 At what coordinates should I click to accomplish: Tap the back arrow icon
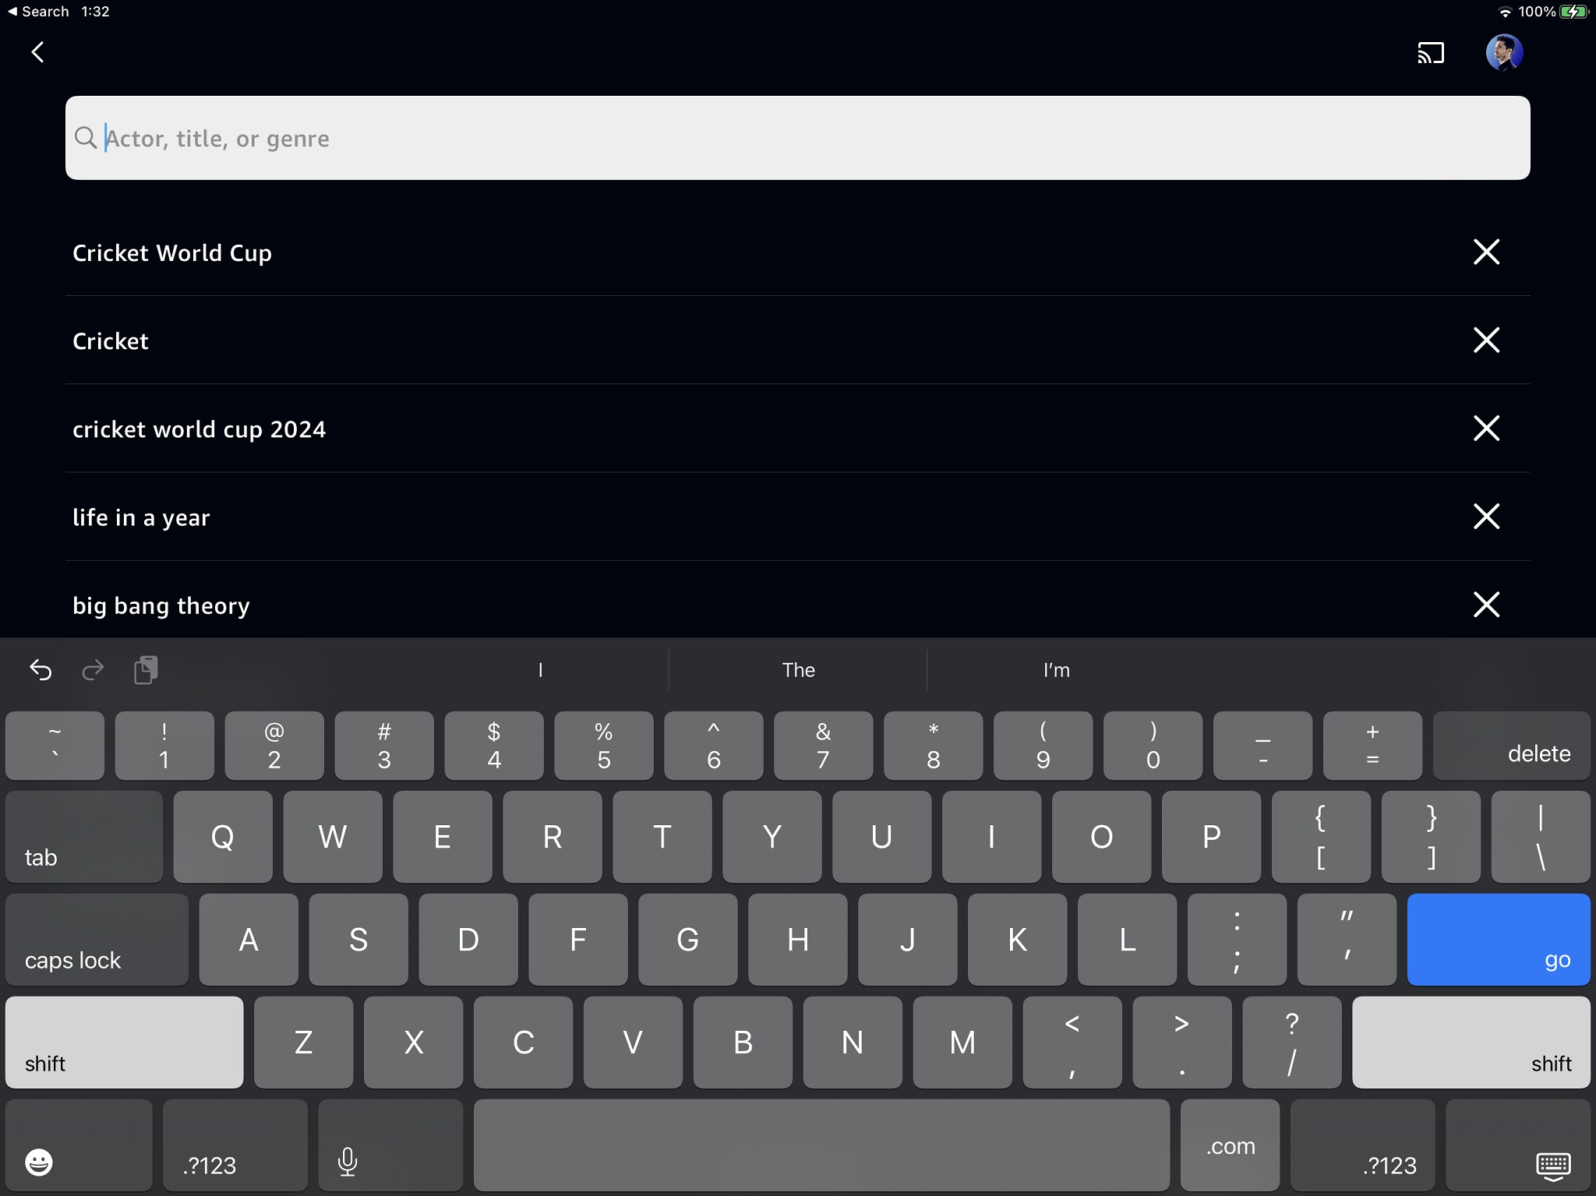tap(37, 52)
